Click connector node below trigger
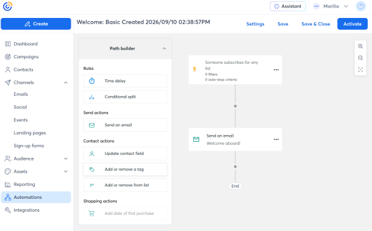Viewport: 372px width, 231px height. (235, 106)
